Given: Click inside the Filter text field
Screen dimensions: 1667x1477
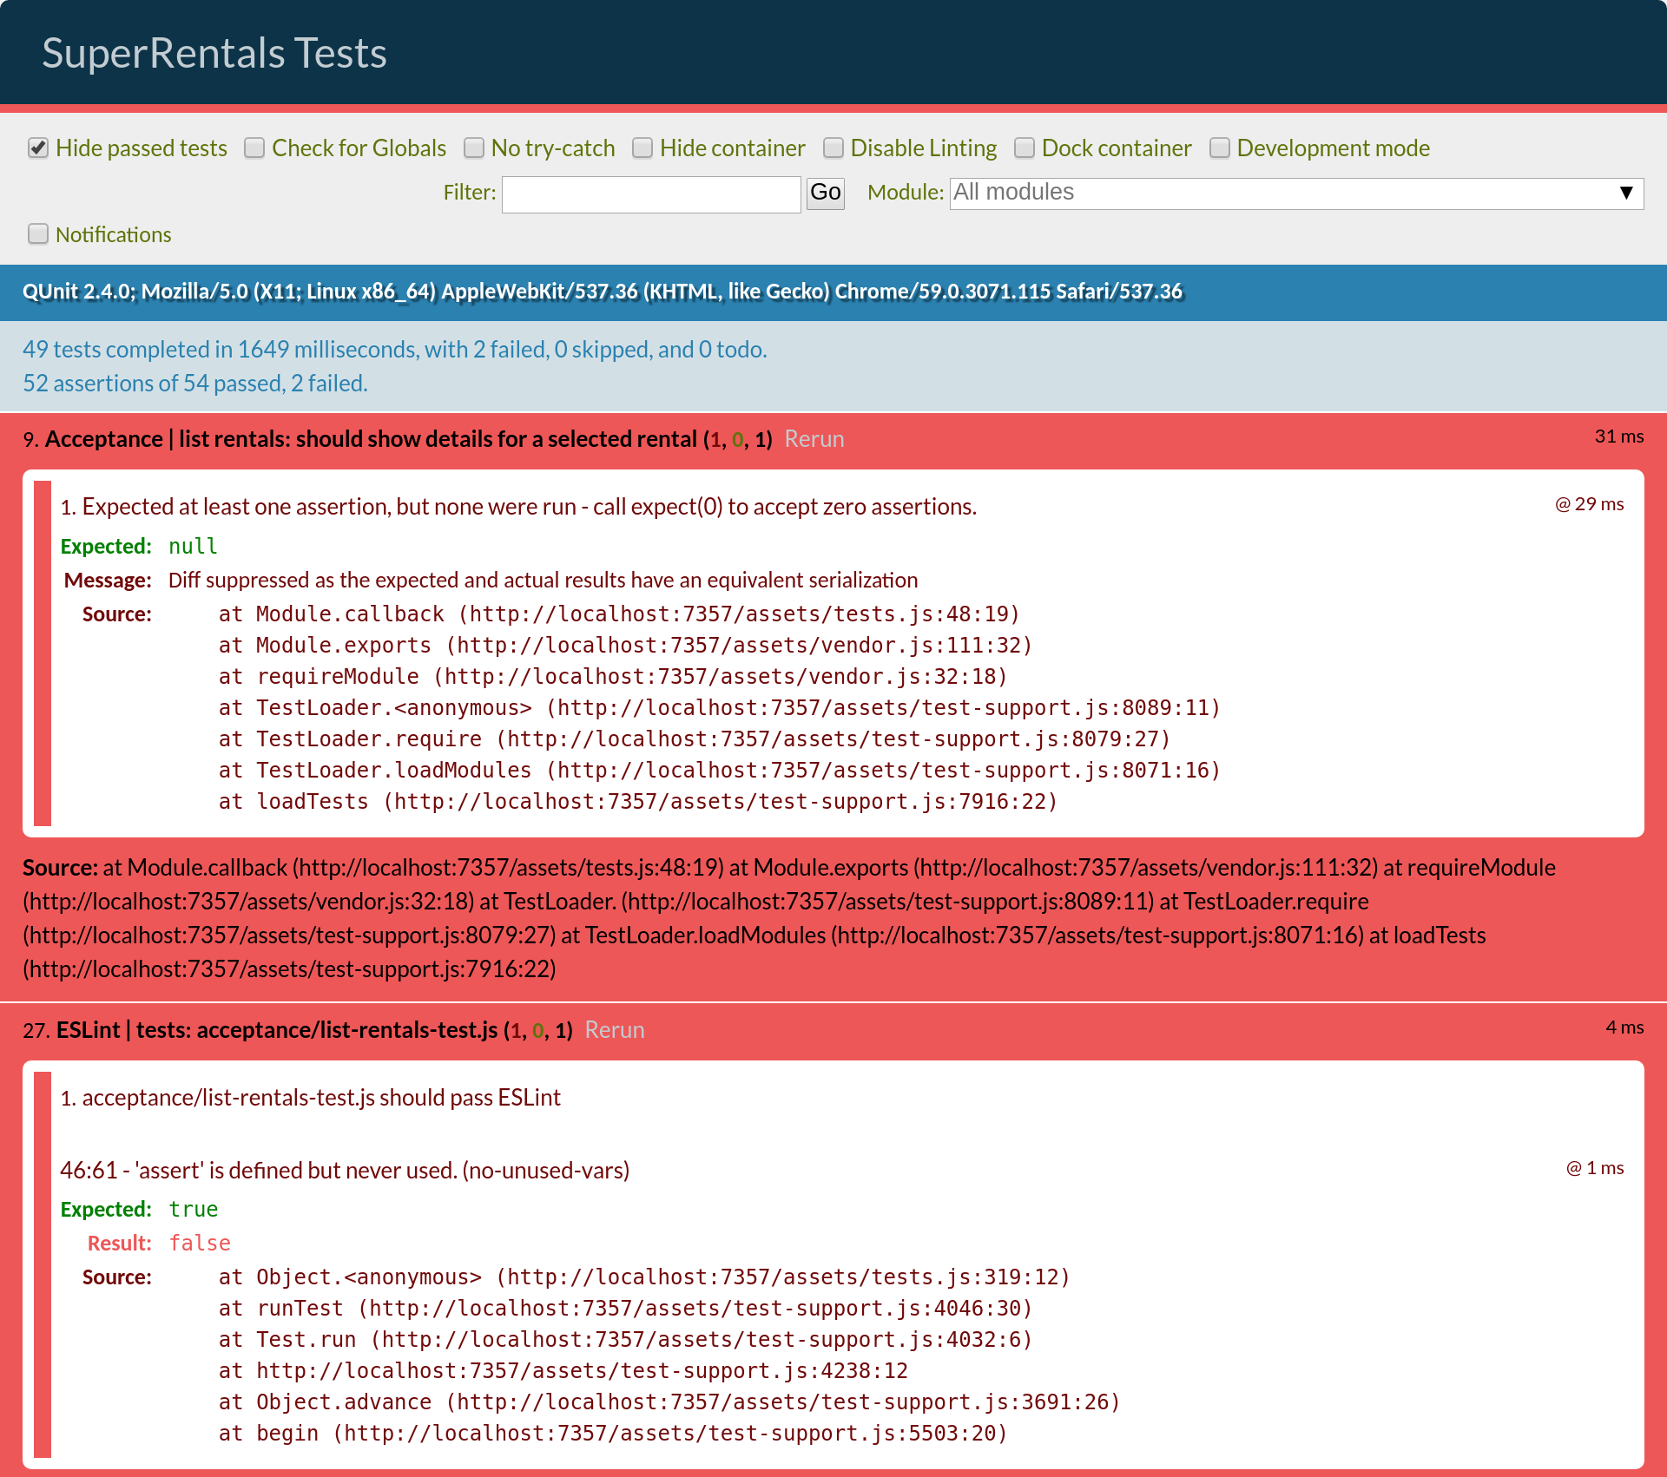Looking at the screenshot, I should (650, 194).
